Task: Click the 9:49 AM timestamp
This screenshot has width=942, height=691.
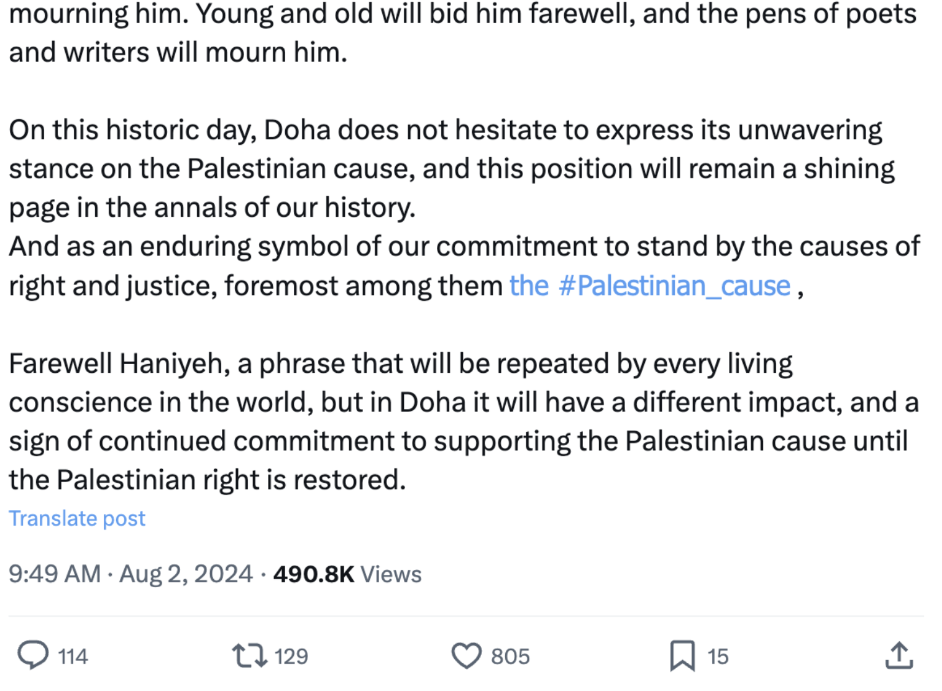Action: 55,574
